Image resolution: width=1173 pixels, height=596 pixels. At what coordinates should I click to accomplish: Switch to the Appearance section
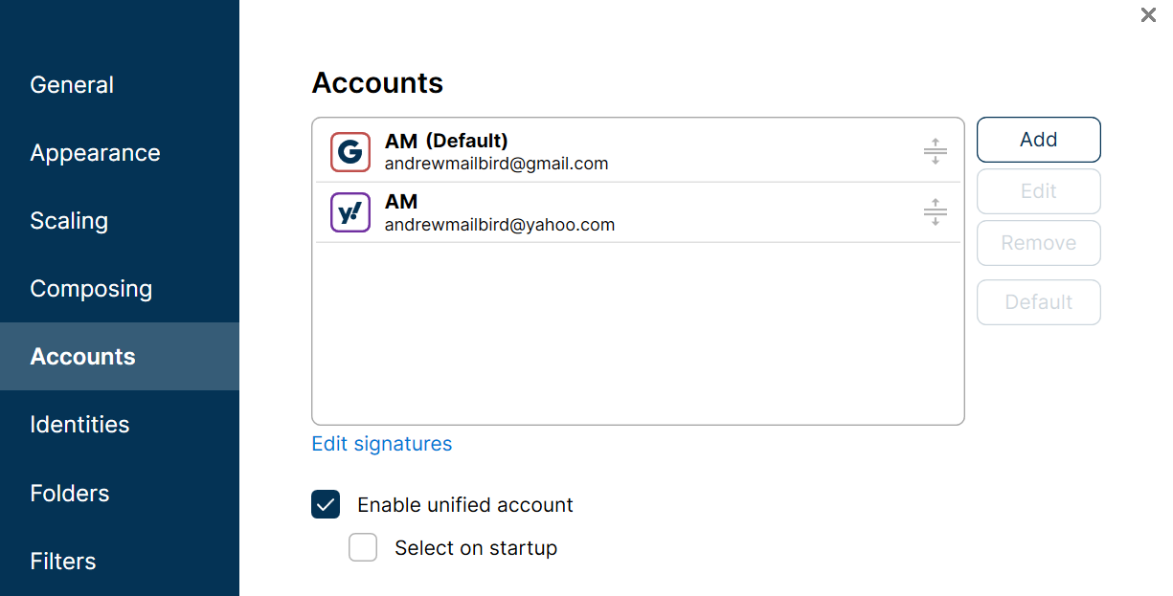pyautogui.click(x=95, y=152)
